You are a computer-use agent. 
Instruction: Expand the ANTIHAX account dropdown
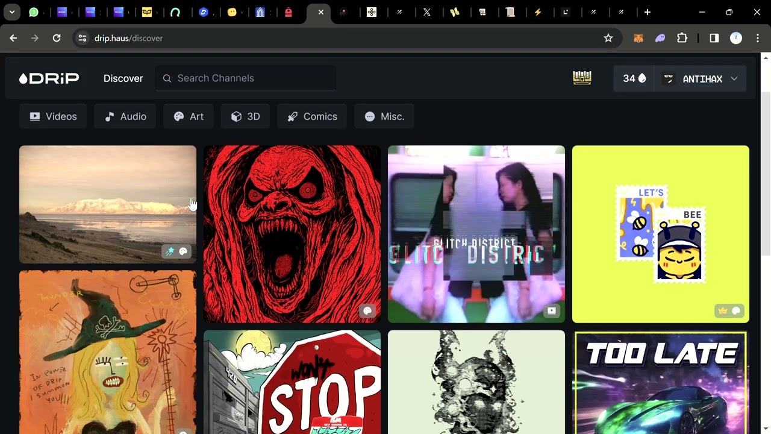coord(700,78)
